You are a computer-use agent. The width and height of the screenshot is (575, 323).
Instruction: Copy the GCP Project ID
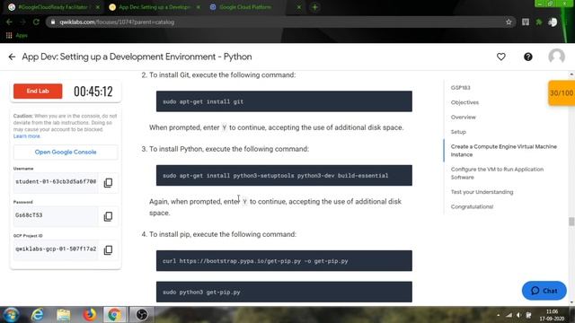[108, 249]
